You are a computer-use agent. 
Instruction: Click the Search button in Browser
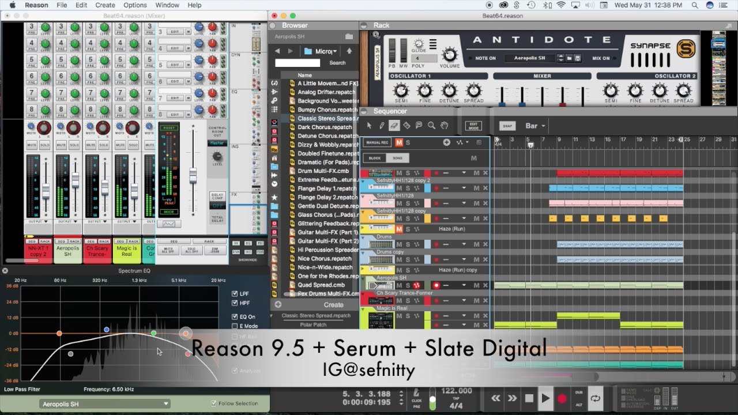click(x=337, y=63)
